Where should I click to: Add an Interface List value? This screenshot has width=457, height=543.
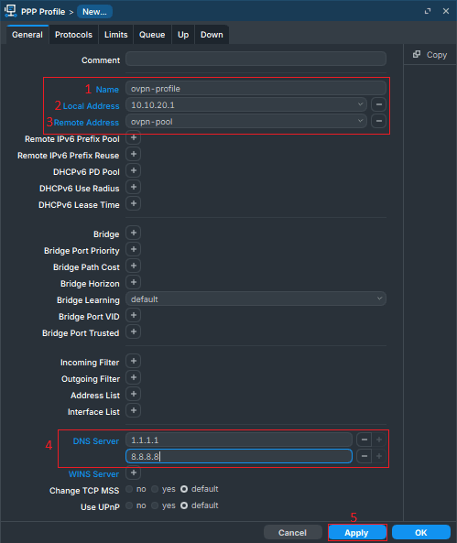[x=134, y=411]
